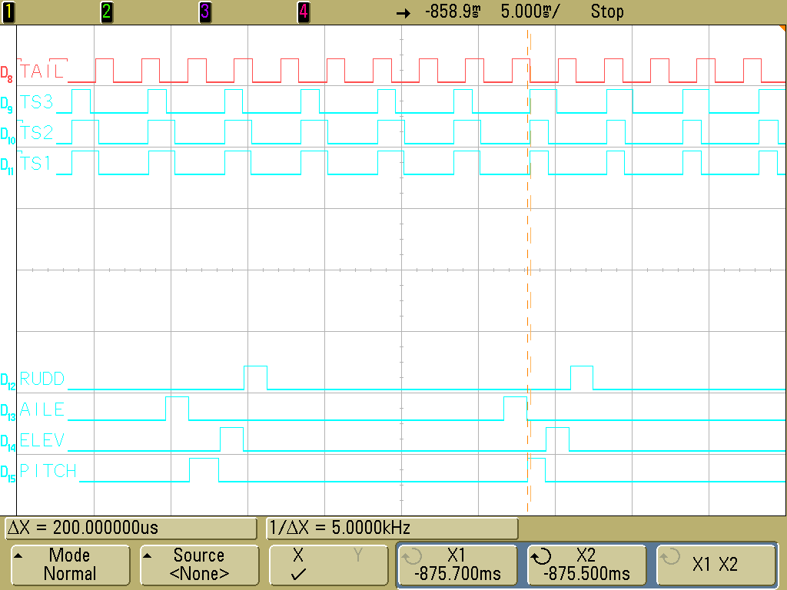Screen dimensions: 787x590
Task: Click the D11 TS1 channel label
Action: coord(35,163)
